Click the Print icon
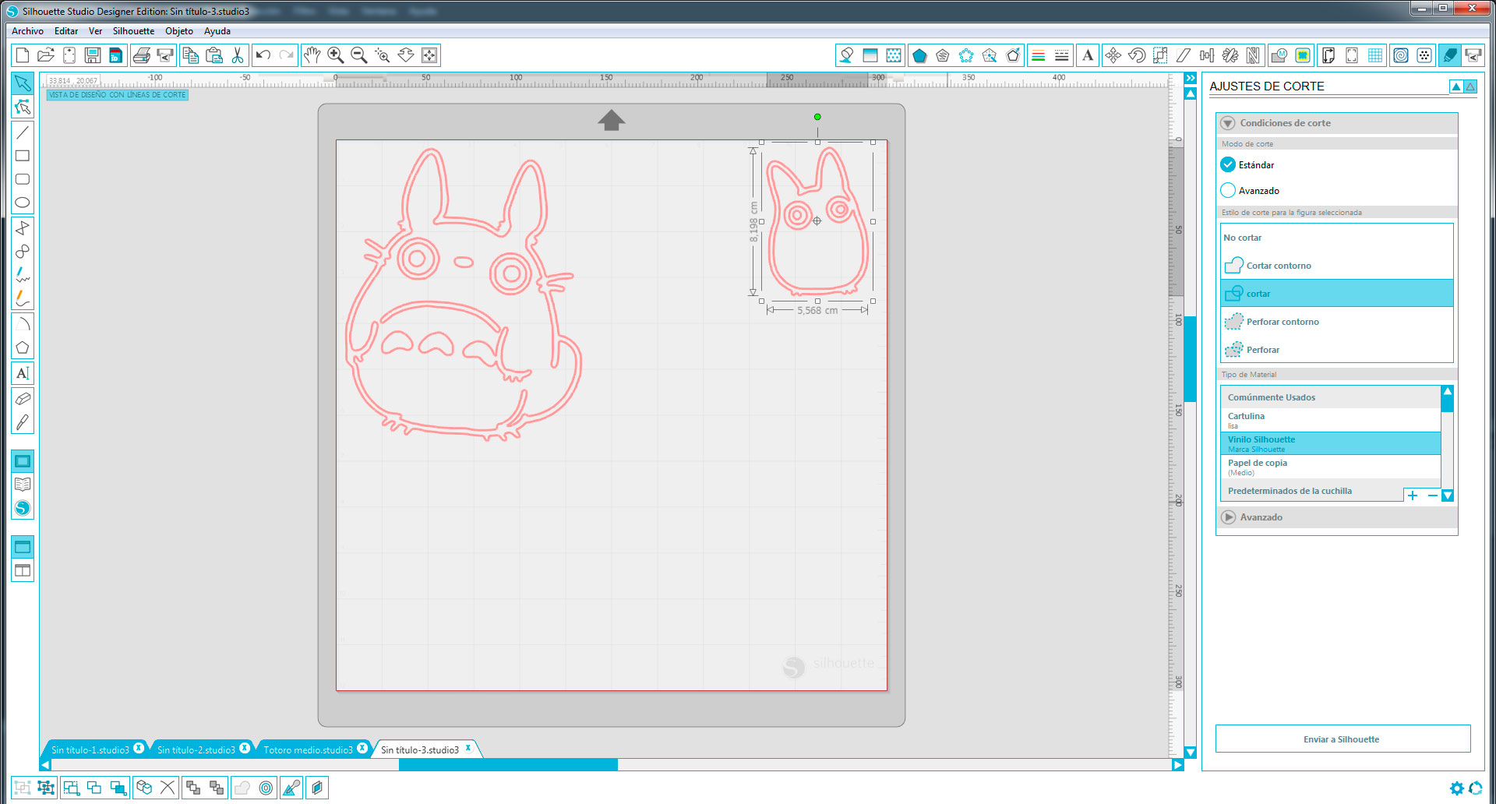1496x804 pixels. (142, 55)
